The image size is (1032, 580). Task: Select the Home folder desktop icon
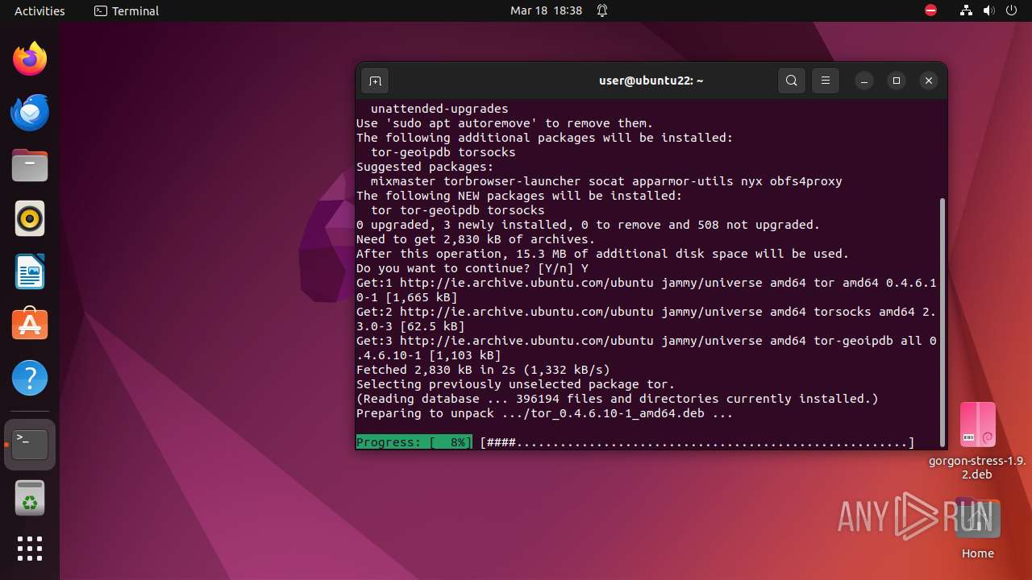(977, 528)
